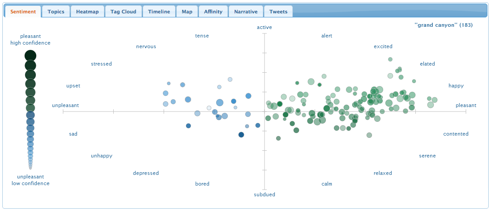The width and height of the screenshot is (491, 211).
Task: Select the Sentiment tab
Action: pyautogui.click(x=23, y=12)
